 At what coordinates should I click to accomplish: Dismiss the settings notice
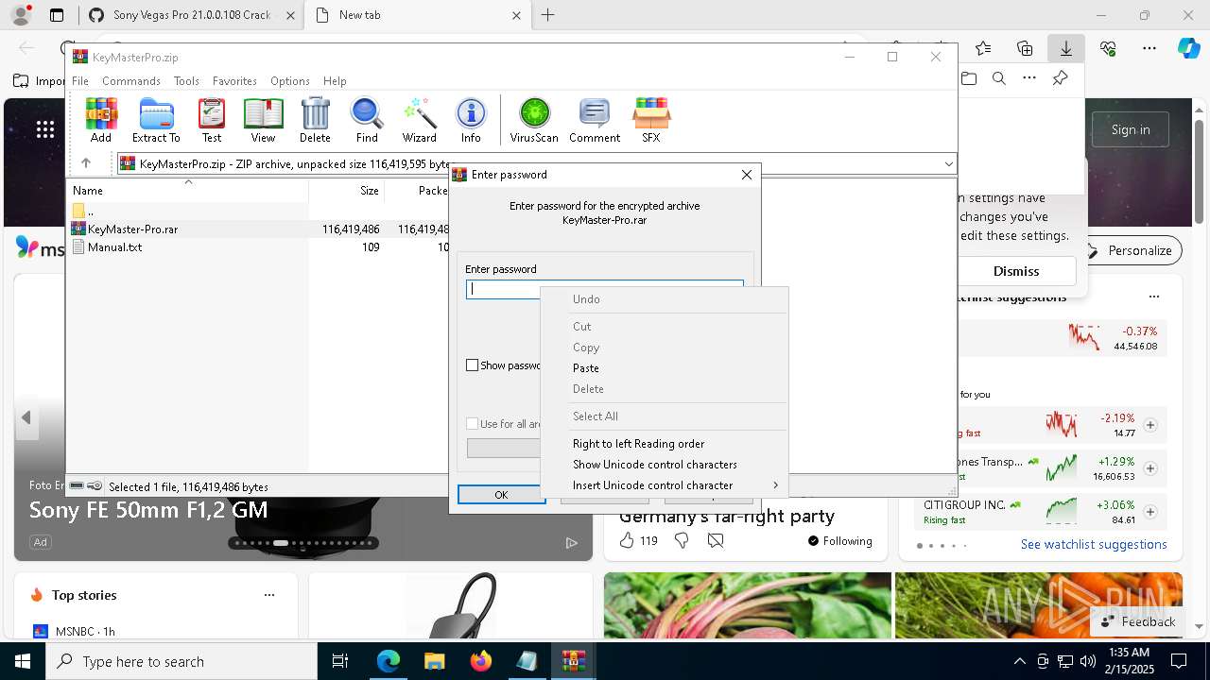coord(1016,271)
